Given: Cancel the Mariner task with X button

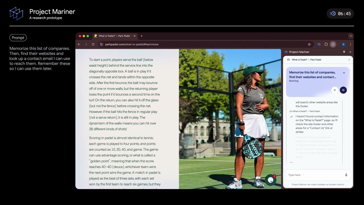Looking at the screenshot, I should tap(335, 90).
